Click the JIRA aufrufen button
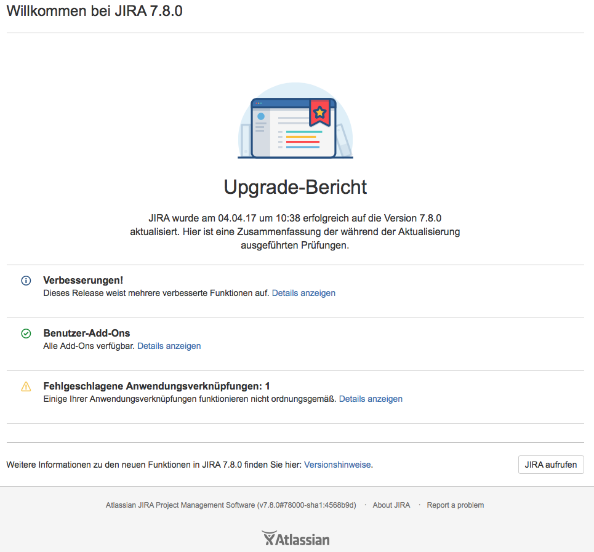This screenshot has height=552, width=594. (551, 465)
